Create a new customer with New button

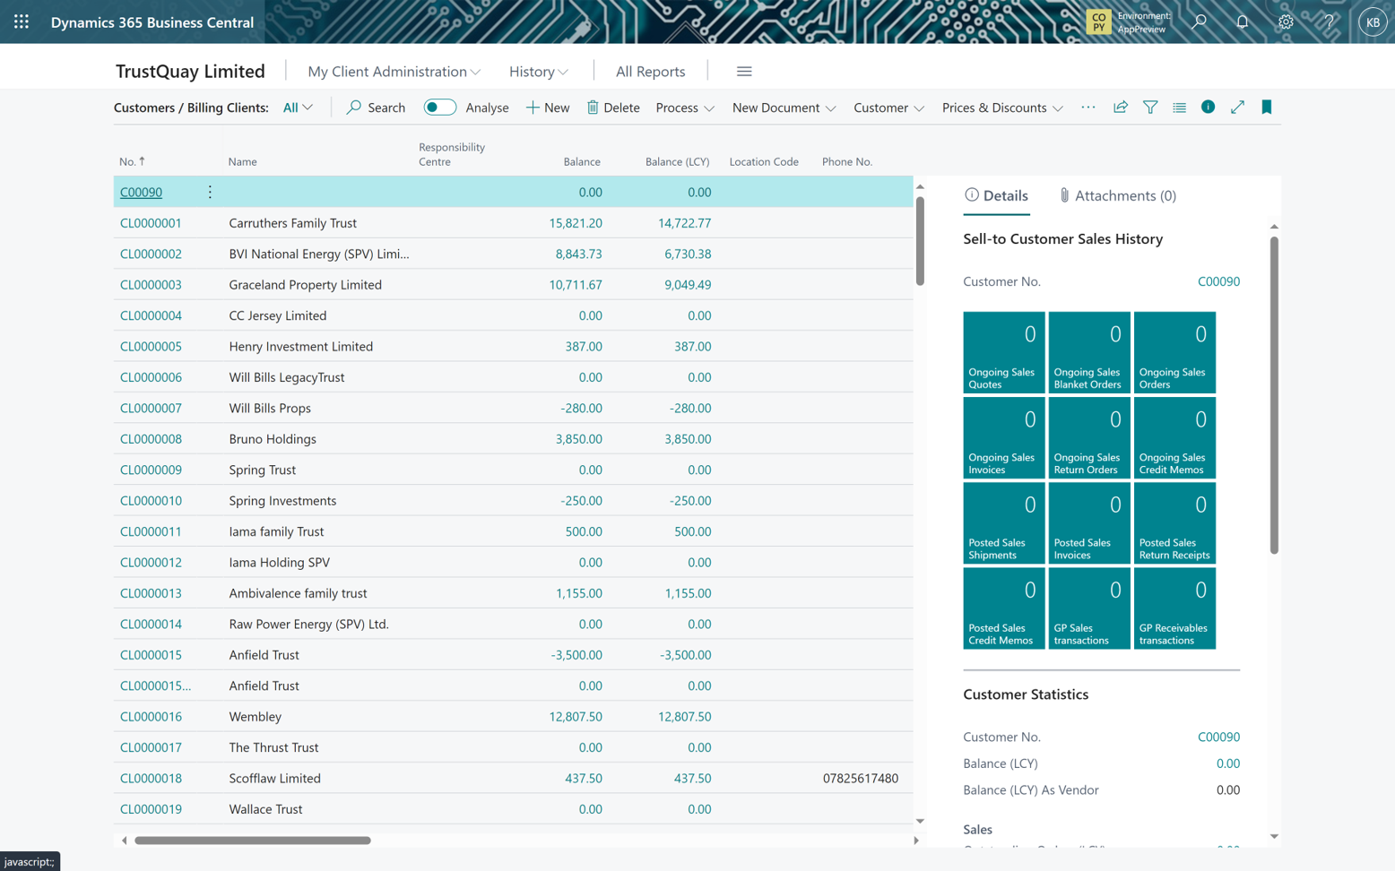coord(547,107)
